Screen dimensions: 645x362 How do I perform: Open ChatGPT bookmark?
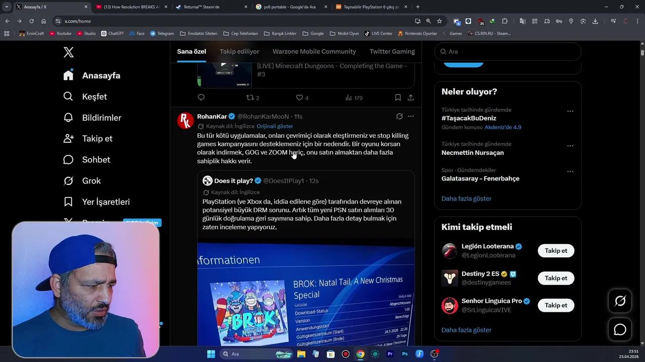[x=112, y=34]
